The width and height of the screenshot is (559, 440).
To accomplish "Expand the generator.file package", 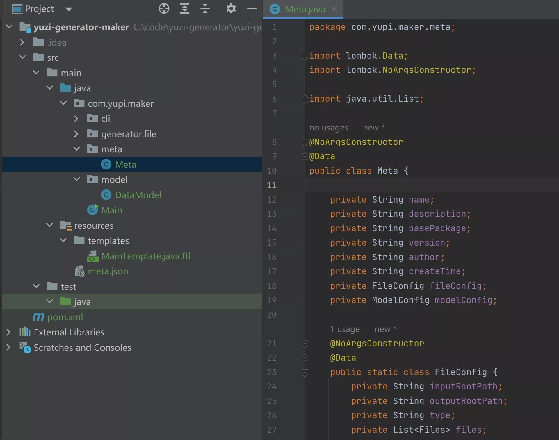I will coord(76,134).
